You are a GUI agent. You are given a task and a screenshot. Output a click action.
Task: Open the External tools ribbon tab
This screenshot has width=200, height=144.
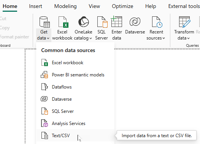[x=184, y=6]
